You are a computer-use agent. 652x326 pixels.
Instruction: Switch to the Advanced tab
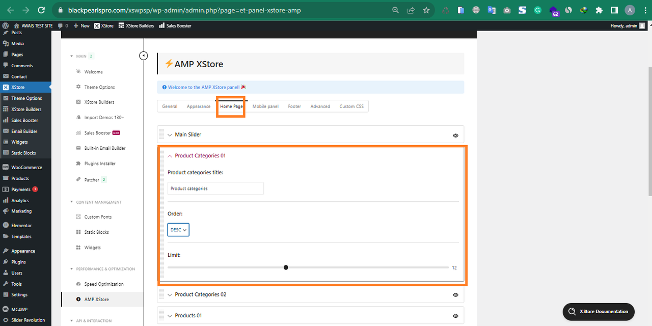[x=320, y=106]
